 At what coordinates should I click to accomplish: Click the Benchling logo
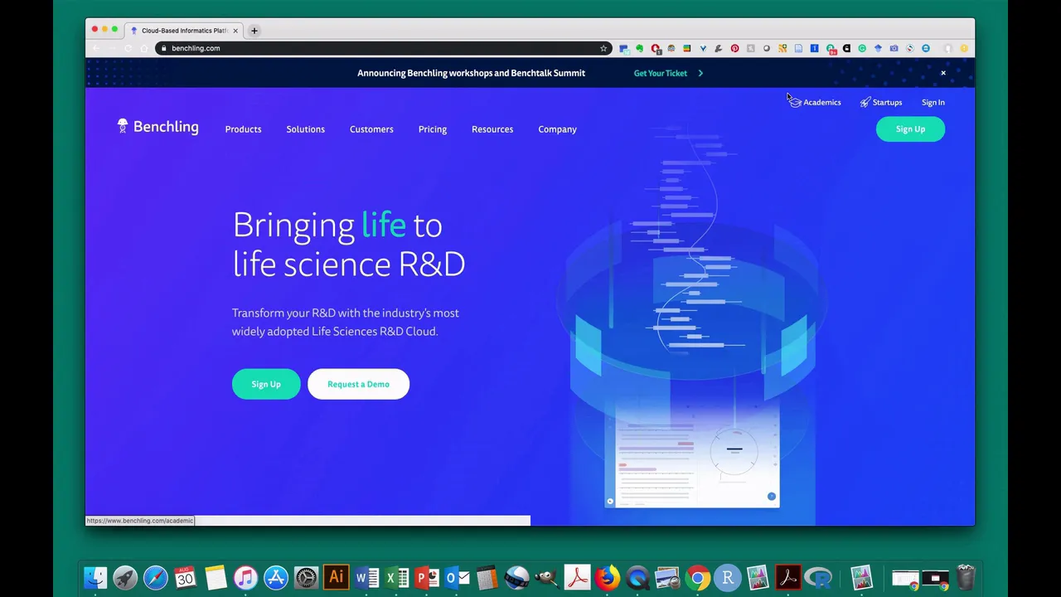[157, 127]
